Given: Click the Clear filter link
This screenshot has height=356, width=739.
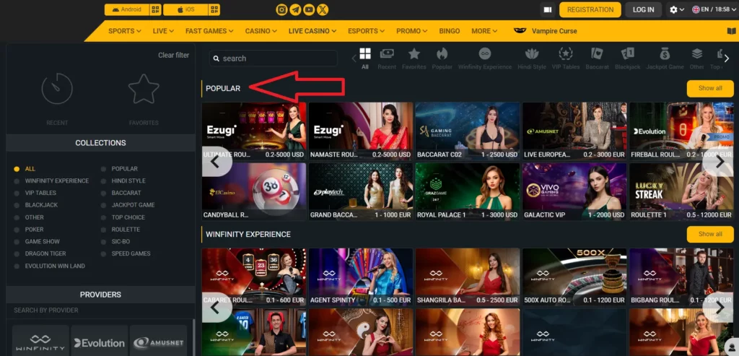Looking at the screenshot, I should tap(173, 55).
